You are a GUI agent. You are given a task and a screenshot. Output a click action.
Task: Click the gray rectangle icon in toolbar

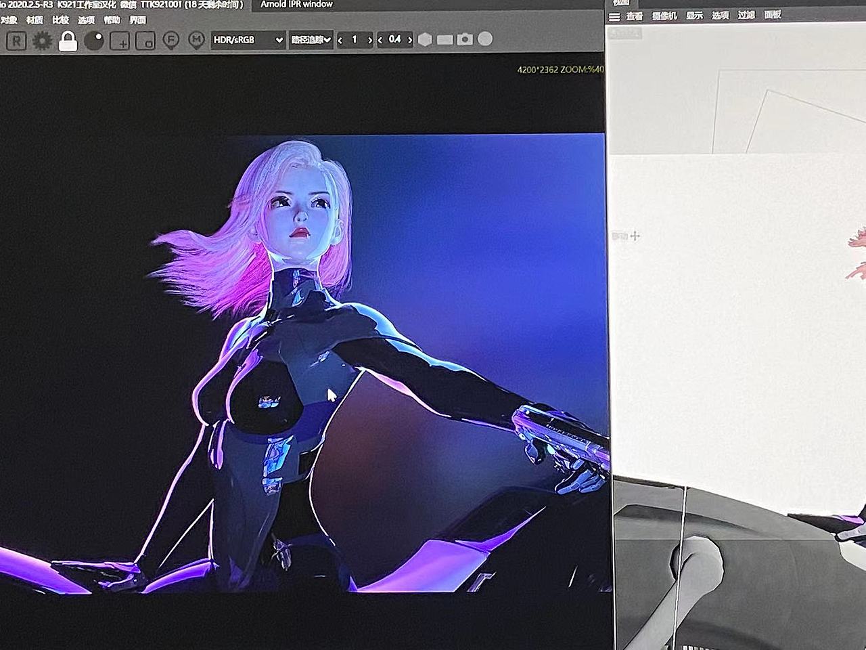(445, 40)
